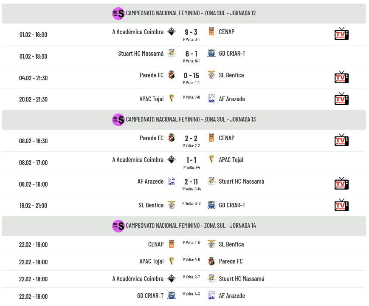
Task: Click AF Arazede crest in Jornada 13
Action: pos(172,181)
